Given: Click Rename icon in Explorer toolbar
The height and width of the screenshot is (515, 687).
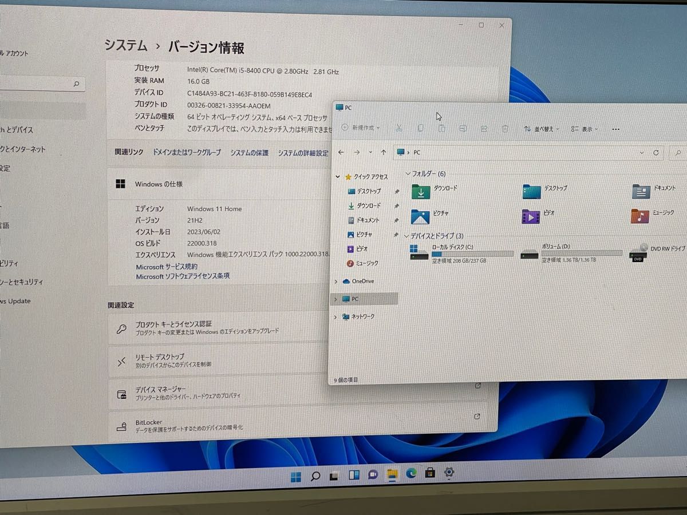Looking at the screenshot, I should click(x=463, y=129).
